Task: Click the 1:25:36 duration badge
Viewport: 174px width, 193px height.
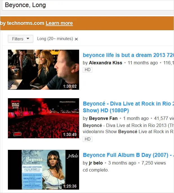Action: pyautogui.click(x=70, y=186)
